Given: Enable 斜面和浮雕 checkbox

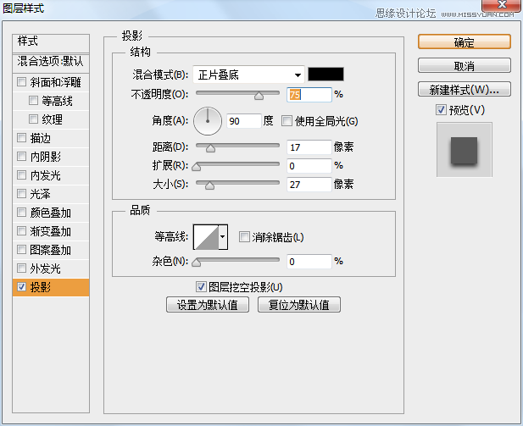Looking at the screenshot, I should [x=22, y=81].
